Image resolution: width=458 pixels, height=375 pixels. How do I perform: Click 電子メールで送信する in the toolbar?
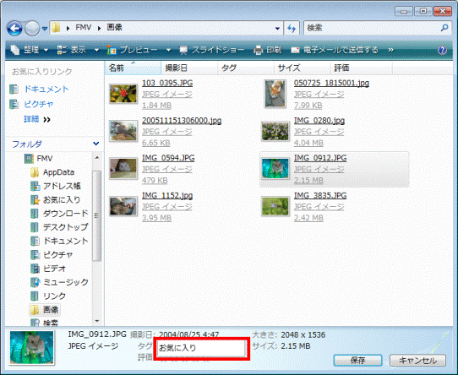point(335,50)
